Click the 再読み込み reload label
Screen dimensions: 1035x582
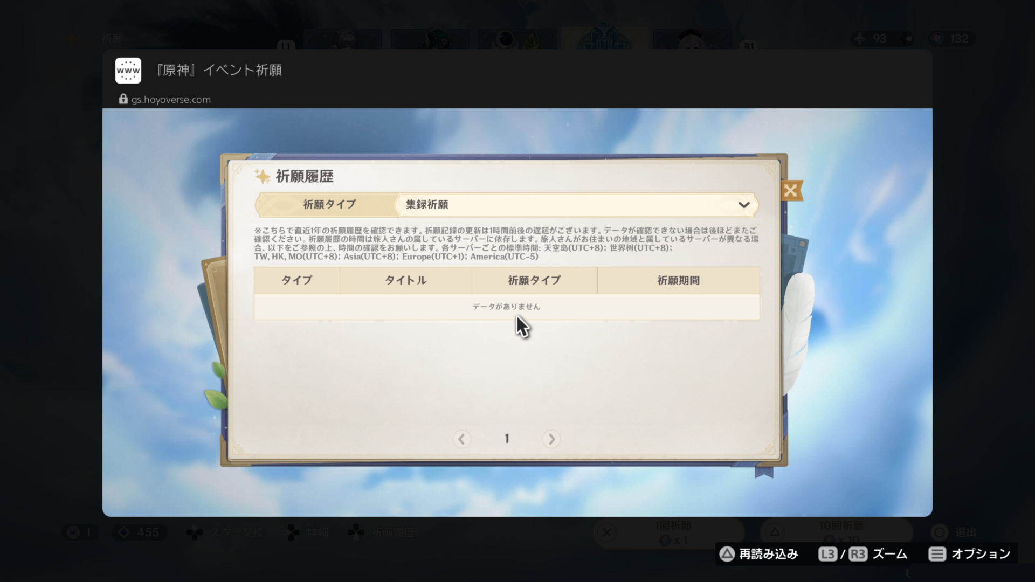[x=769, y=554]
